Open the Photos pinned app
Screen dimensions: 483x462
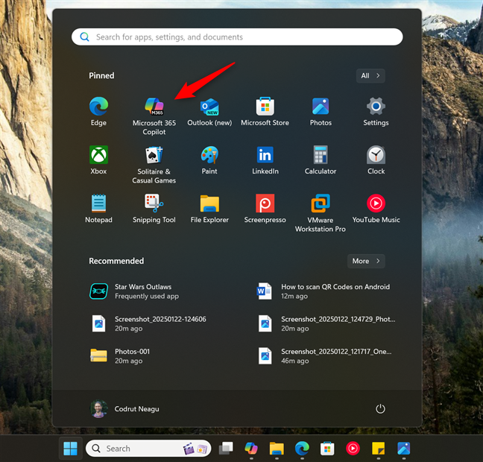click(321, 112)
